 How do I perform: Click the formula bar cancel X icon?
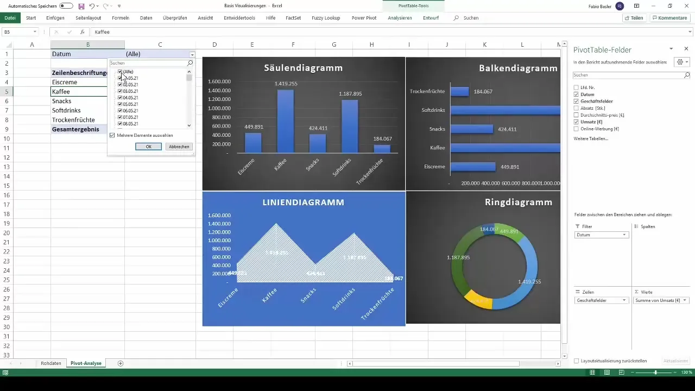coord(56,32)
